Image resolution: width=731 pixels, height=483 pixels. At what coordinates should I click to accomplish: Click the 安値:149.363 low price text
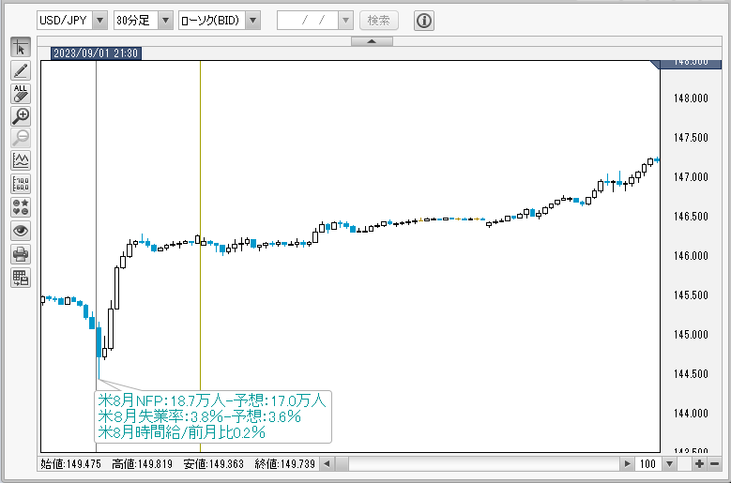click(214, 464)
